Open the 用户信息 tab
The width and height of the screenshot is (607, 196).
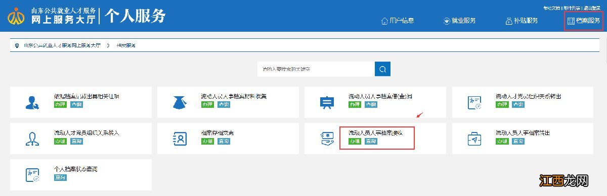(x=397, y=21)
